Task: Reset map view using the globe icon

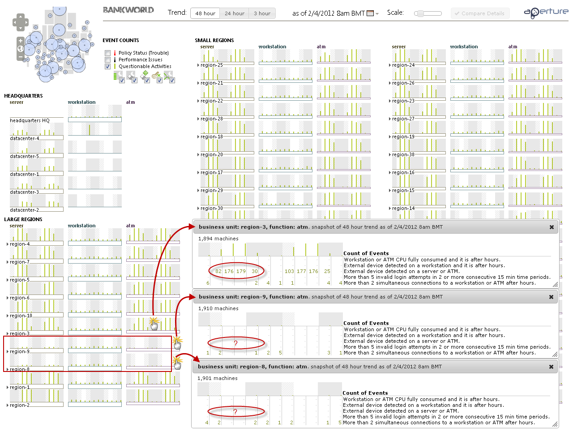Action: click(x=21, y=49)
